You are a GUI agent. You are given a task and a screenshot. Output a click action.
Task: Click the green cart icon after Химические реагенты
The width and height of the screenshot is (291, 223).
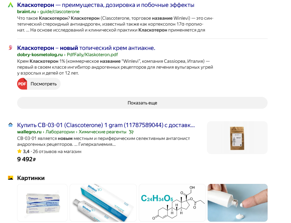point(131,132)
